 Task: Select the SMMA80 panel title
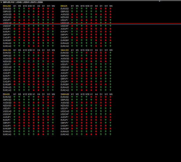[65, 94]
